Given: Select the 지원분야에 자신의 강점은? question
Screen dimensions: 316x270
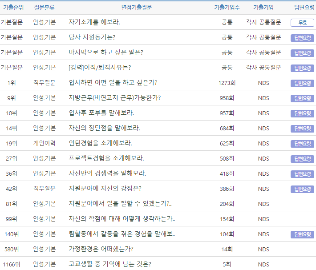Looking at the screenshot, I should tap(105, 189).
